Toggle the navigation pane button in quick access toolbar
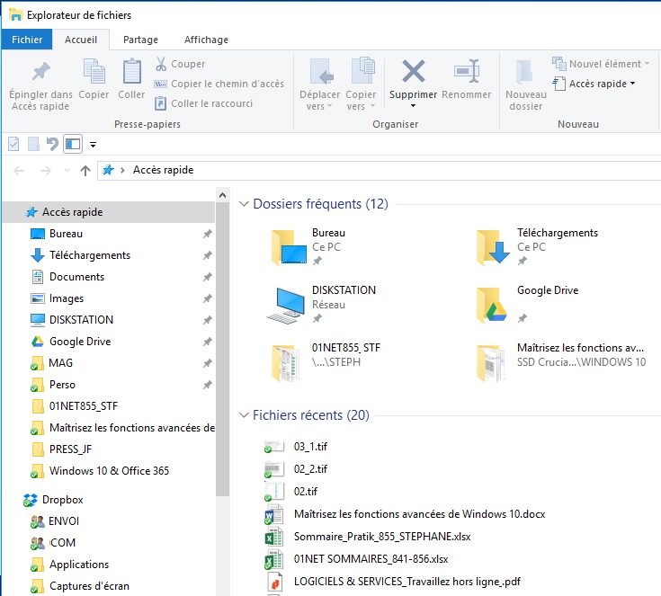This screenshot has width=661, height=596. click(73, 144)
